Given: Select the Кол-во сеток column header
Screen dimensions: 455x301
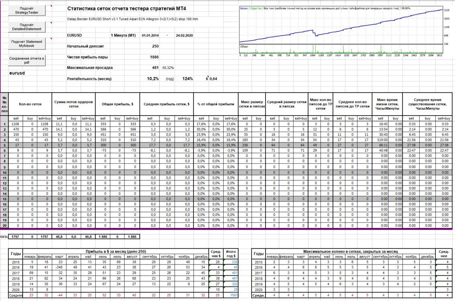Looking at the screenshot, I should (x=30, y=104).
